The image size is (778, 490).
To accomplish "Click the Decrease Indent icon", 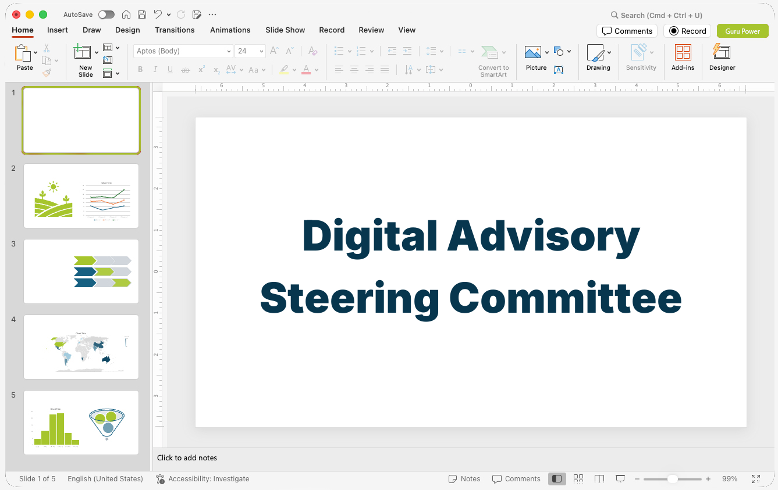I will tap(392, 51).
